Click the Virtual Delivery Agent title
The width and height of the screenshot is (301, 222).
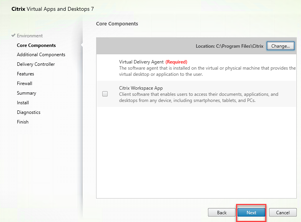[141, 62]
